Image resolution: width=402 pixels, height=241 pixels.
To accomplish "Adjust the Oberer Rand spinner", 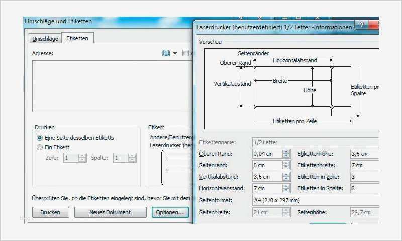I will (286, 154).
